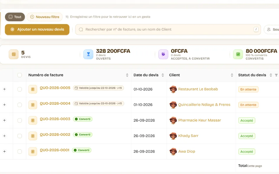Sort by Numéro de facture
Viewport: 279px width, 174px height.
[x=127, y=75]
